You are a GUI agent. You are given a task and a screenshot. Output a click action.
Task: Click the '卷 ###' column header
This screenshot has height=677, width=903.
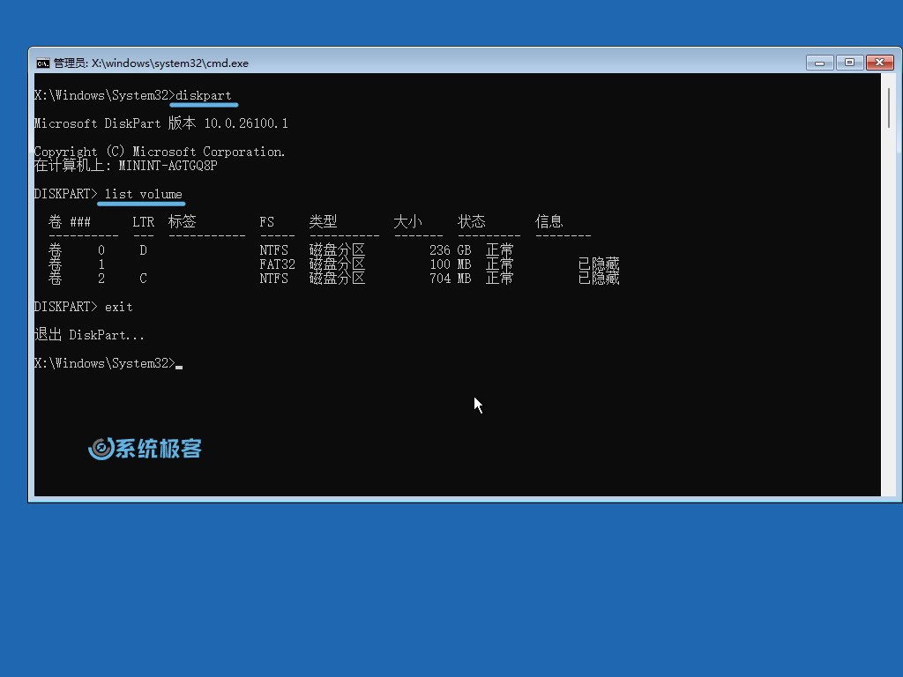tap(70, 221)
